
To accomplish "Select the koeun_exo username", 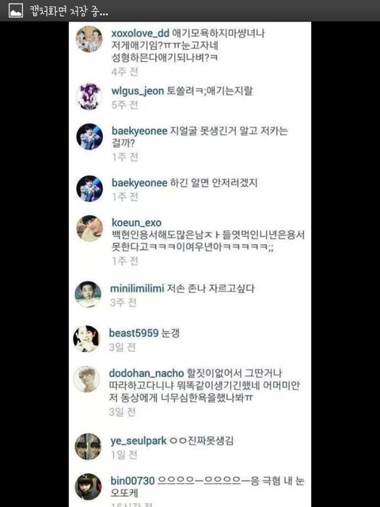I will (x=136, y=223).
